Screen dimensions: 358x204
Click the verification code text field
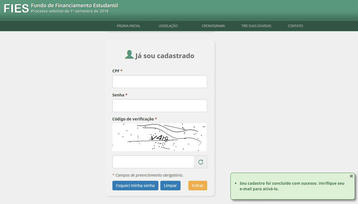(x=154, y=162)
